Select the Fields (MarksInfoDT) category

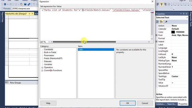[53, 58]
